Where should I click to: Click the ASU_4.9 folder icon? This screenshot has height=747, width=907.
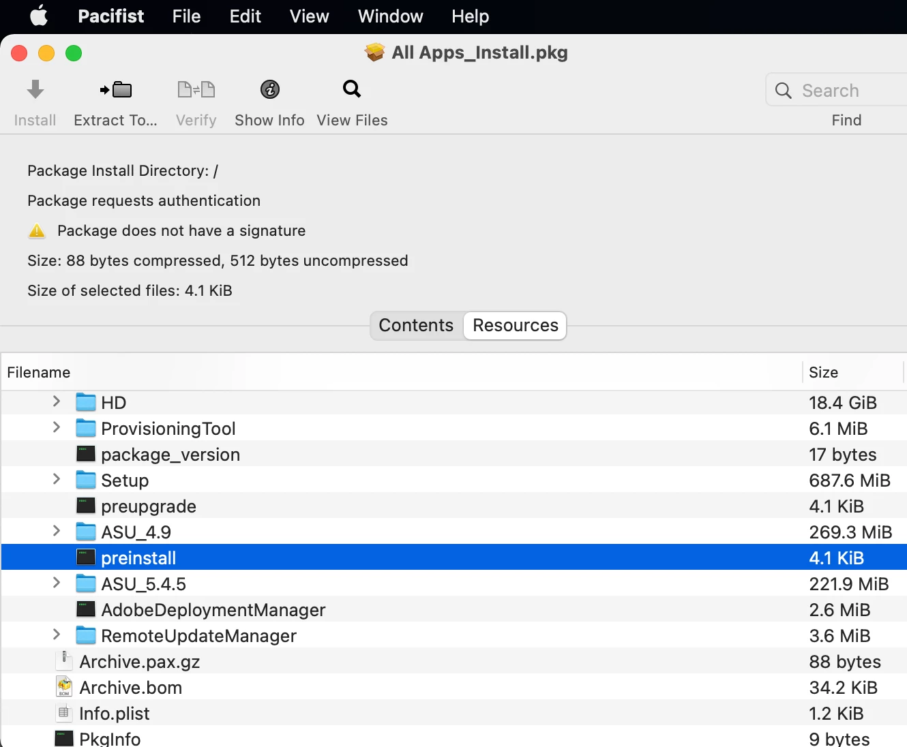tap(86, 532)
